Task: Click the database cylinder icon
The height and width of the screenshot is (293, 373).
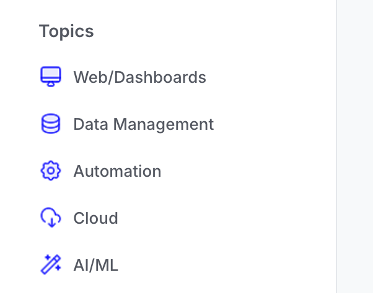Action: click(51, 124)
